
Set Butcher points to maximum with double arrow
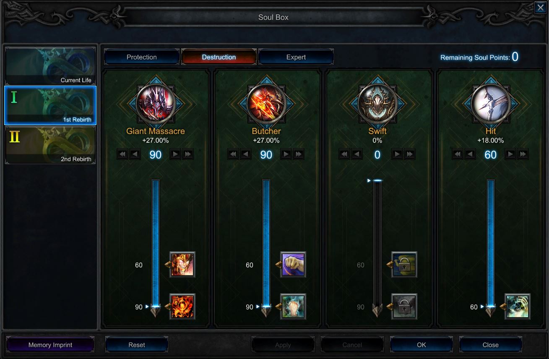(x=299, y=155)
